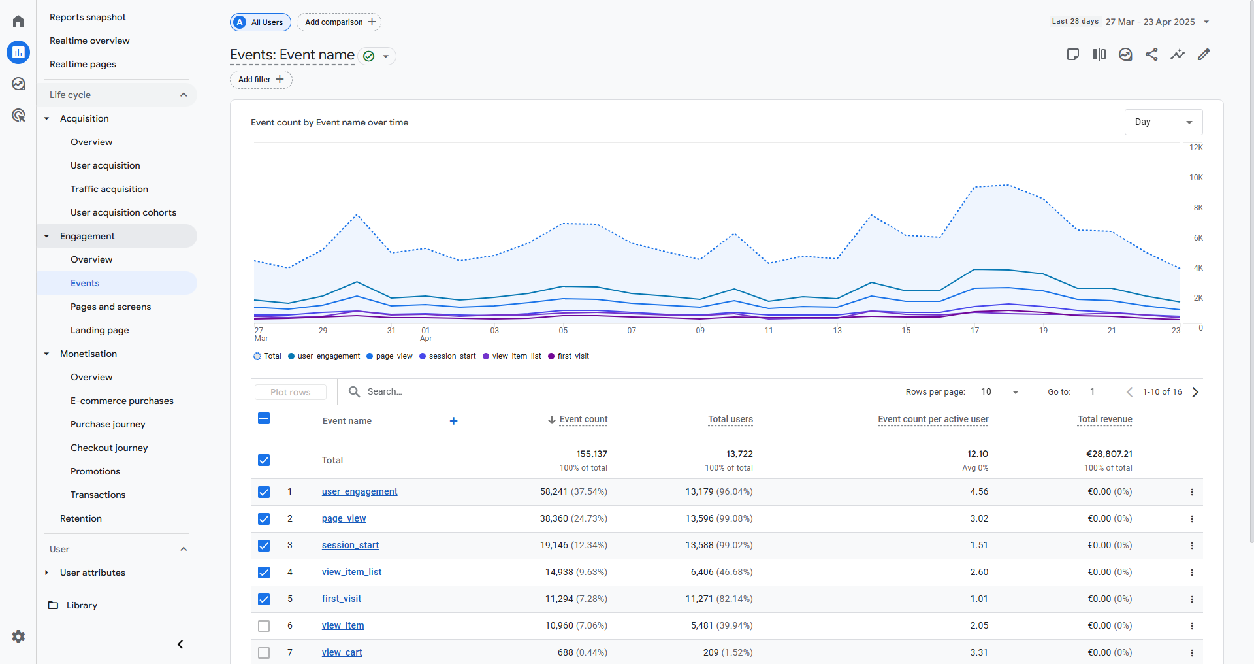Collapse the Life cycle section
The height and width of the screenshot is (664, 1254).
[184, 95]
